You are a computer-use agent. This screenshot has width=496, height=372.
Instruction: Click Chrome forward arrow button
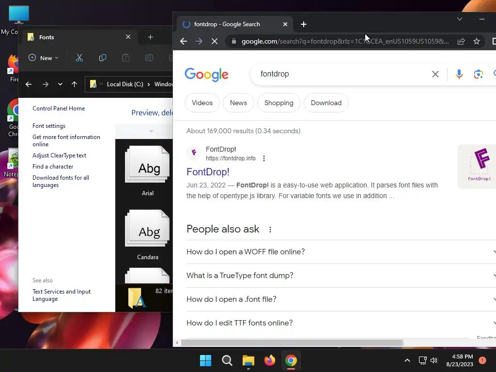pos(199,41)
